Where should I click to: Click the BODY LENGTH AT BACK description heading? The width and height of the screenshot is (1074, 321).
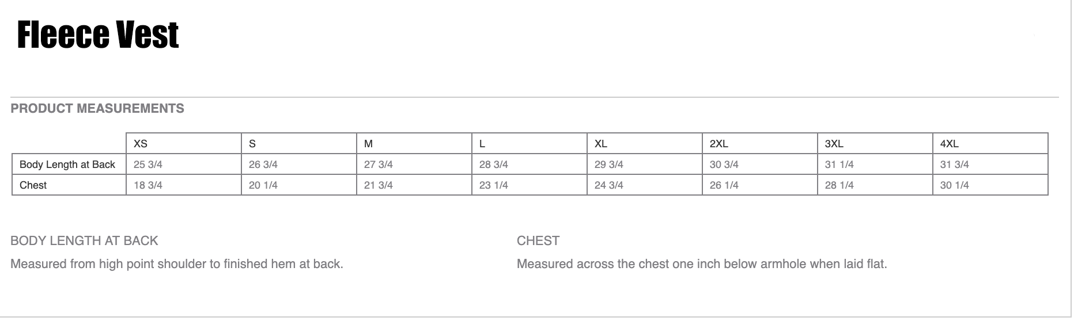pyautogui.click(x=84, y=241)
